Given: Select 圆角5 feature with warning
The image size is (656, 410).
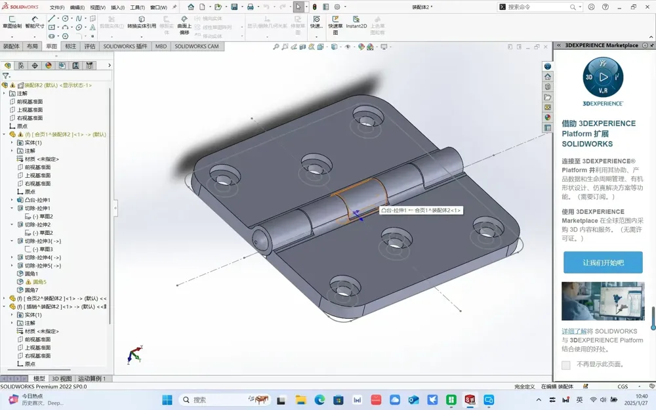Looking at the screenshot, I should coord(40,282).
